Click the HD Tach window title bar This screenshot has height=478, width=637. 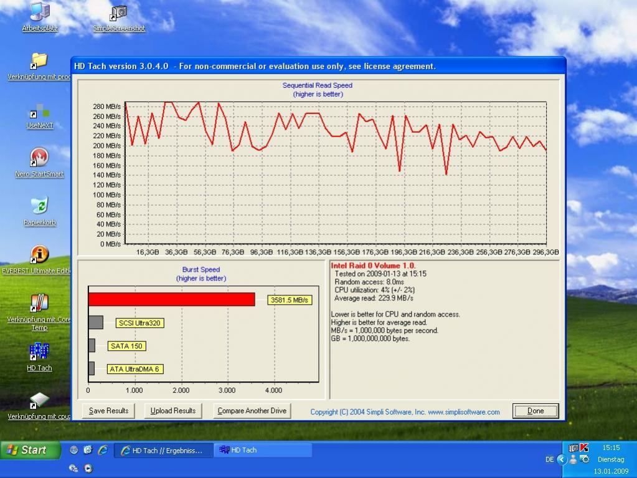(318, 66)
